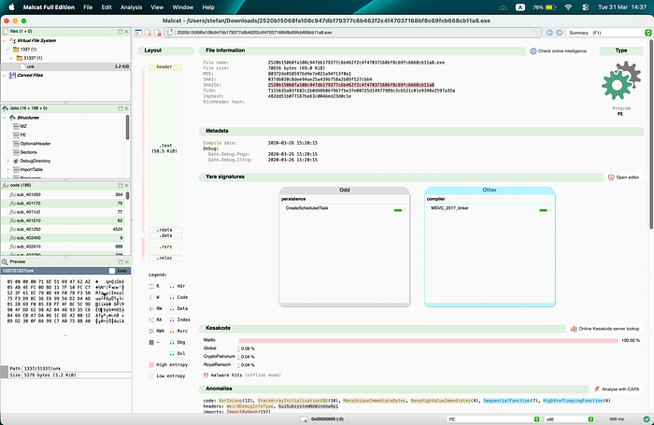Viewport: 654px width, 425px height.
Task: Collapse the 31337 folder node
Action: pyautogui.click(x=11, y=58)
